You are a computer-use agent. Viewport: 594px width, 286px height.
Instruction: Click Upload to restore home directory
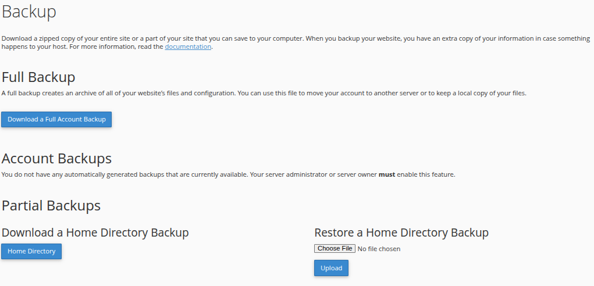331,268
